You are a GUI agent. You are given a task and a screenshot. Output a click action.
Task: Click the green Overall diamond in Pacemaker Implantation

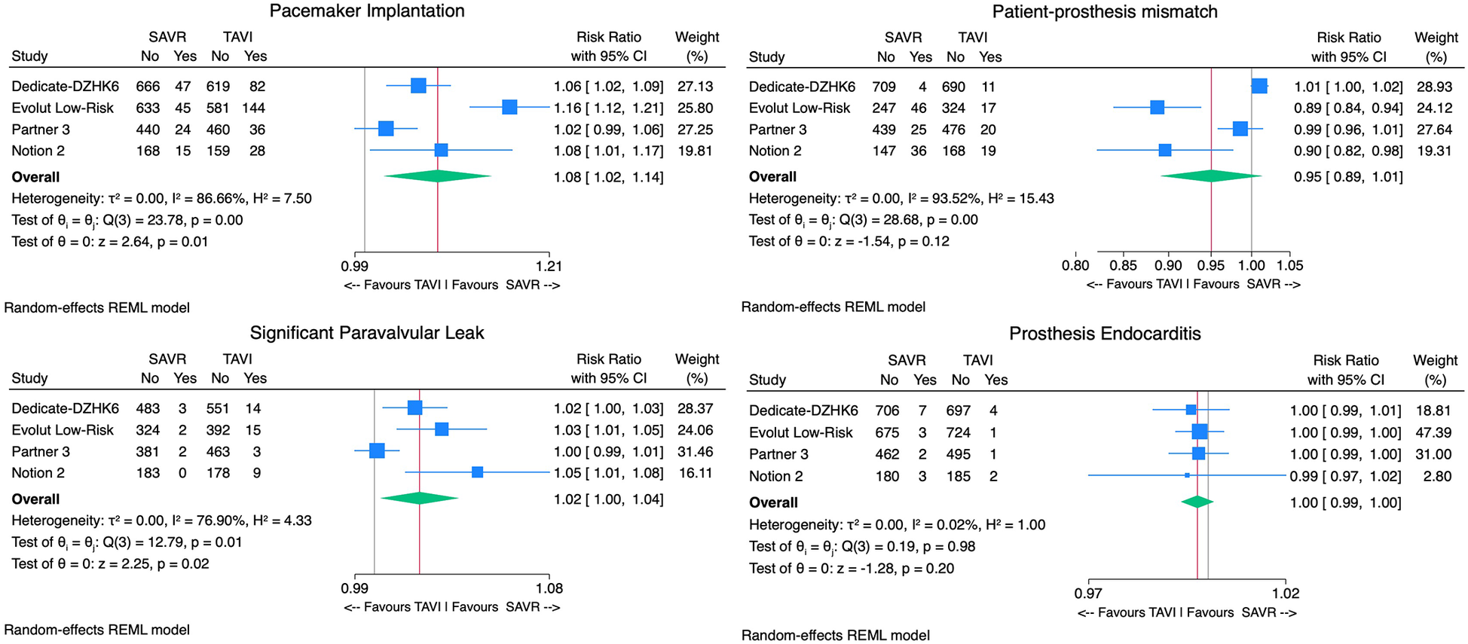click(x=437, y=176)
